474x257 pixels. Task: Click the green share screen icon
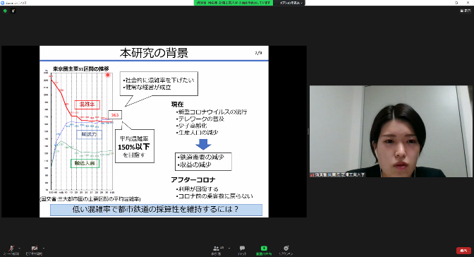coord(264,249)
